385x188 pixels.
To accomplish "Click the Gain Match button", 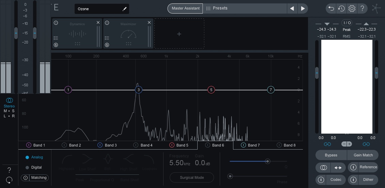I will tap(363, 155).
